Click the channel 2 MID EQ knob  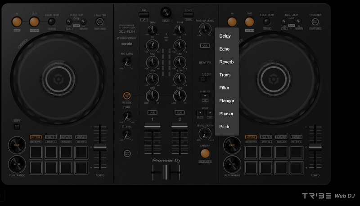click(180, 62)
